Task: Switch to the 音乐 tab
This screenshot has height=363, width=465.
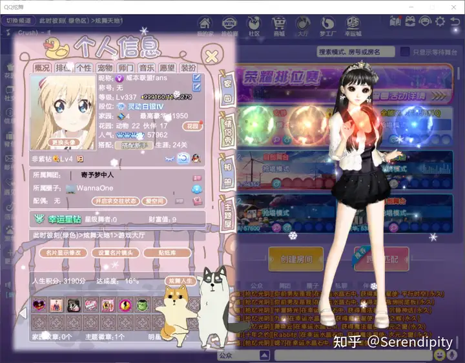Action: click(x=147, y=68)
